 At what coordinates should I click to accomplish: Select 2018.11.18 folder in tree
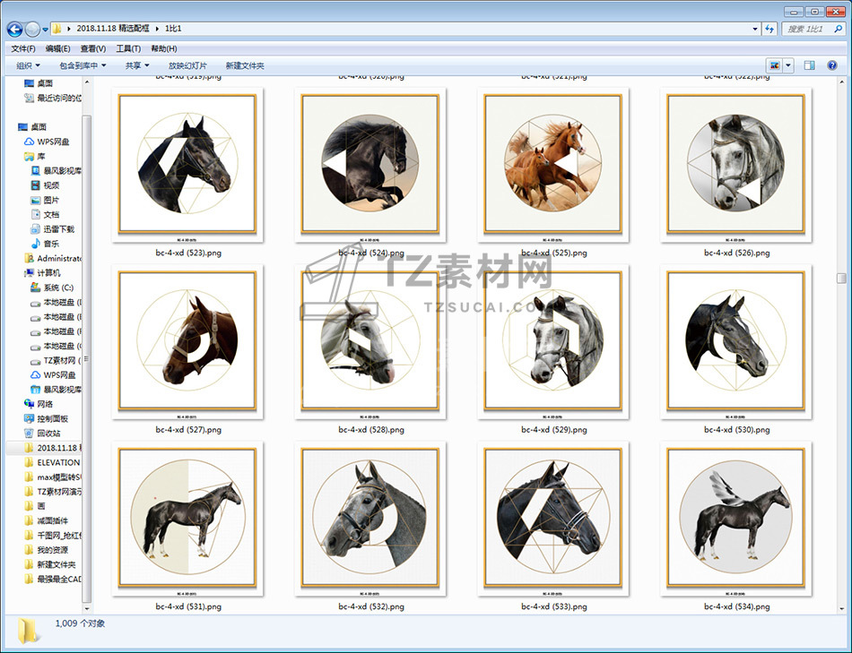[53, 448]
